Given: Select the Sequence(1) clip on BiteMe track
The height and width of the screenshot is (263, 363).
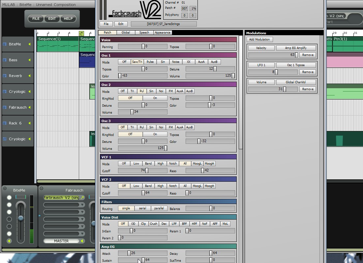Looking at the screenshot, I should point(58,44).
